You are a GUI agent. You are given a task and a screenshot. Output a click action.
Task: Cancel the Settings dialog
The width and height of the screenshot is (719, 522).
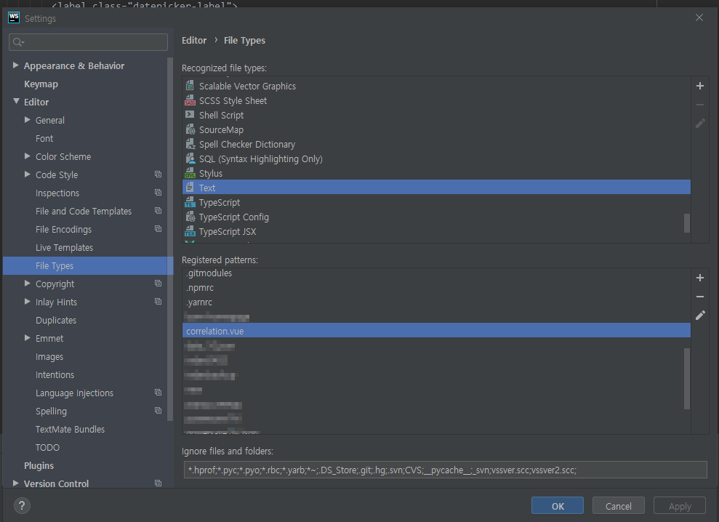click(x=618, y=506)
